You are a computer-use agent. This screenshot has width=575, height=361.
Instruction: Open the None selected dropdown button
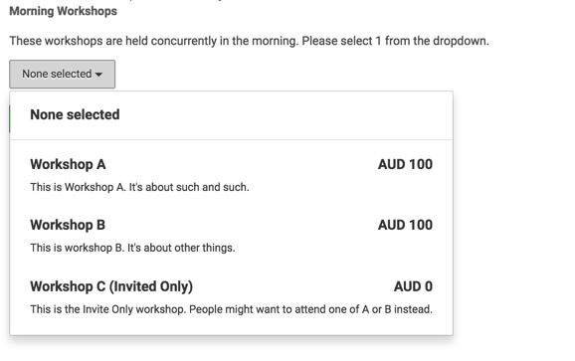click(63, 75)
